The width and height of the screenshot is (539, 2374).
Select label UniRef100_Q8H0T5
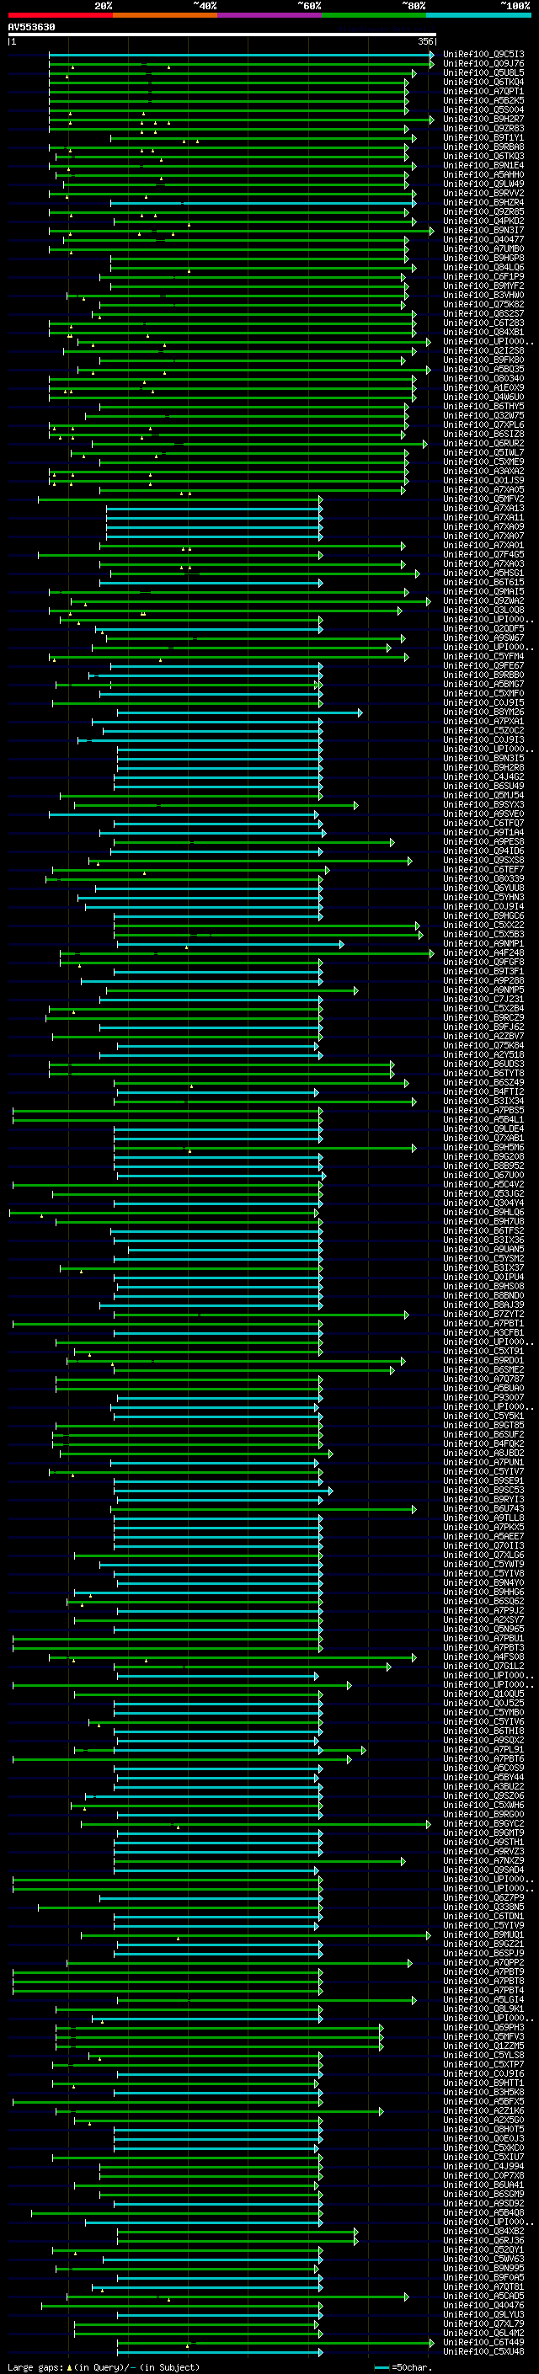tap(483, 2129)
